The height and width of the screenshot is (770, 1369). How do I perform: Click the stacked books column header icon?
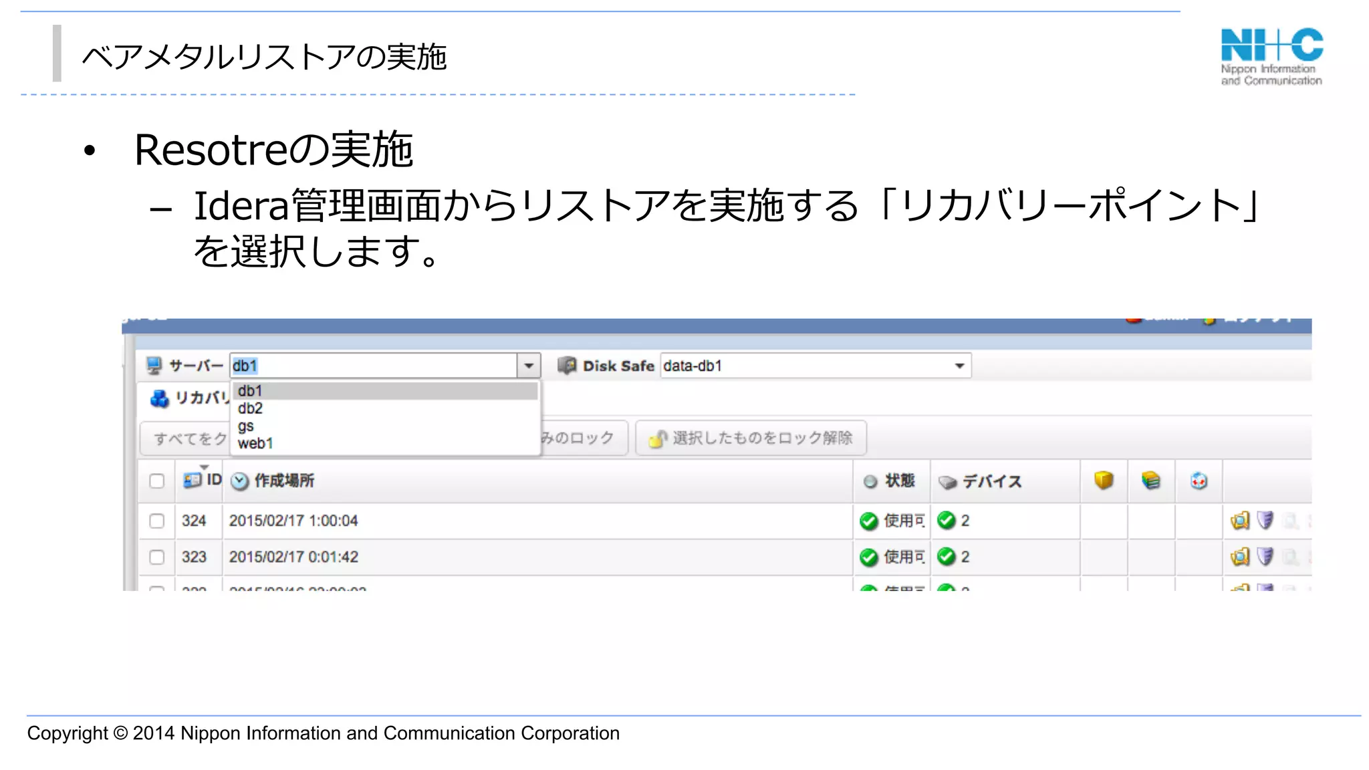1150,481
